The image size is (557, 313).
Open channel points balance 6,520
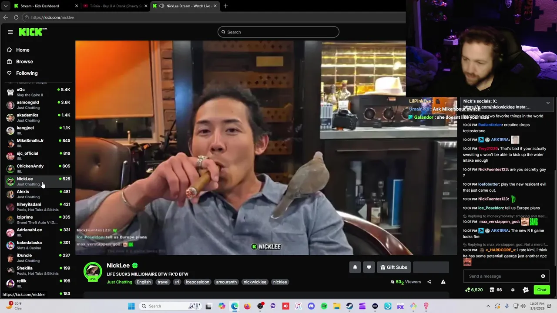[x=474, y=290]
